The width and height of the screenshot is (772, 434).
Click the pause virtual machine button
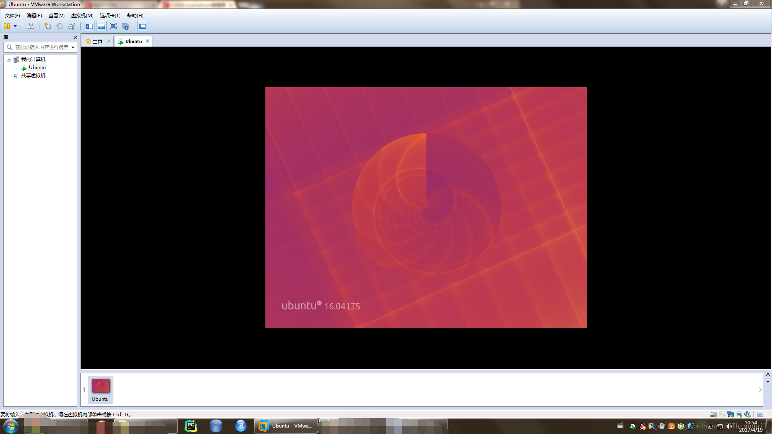pyautogui.click(x=7, y=26)
